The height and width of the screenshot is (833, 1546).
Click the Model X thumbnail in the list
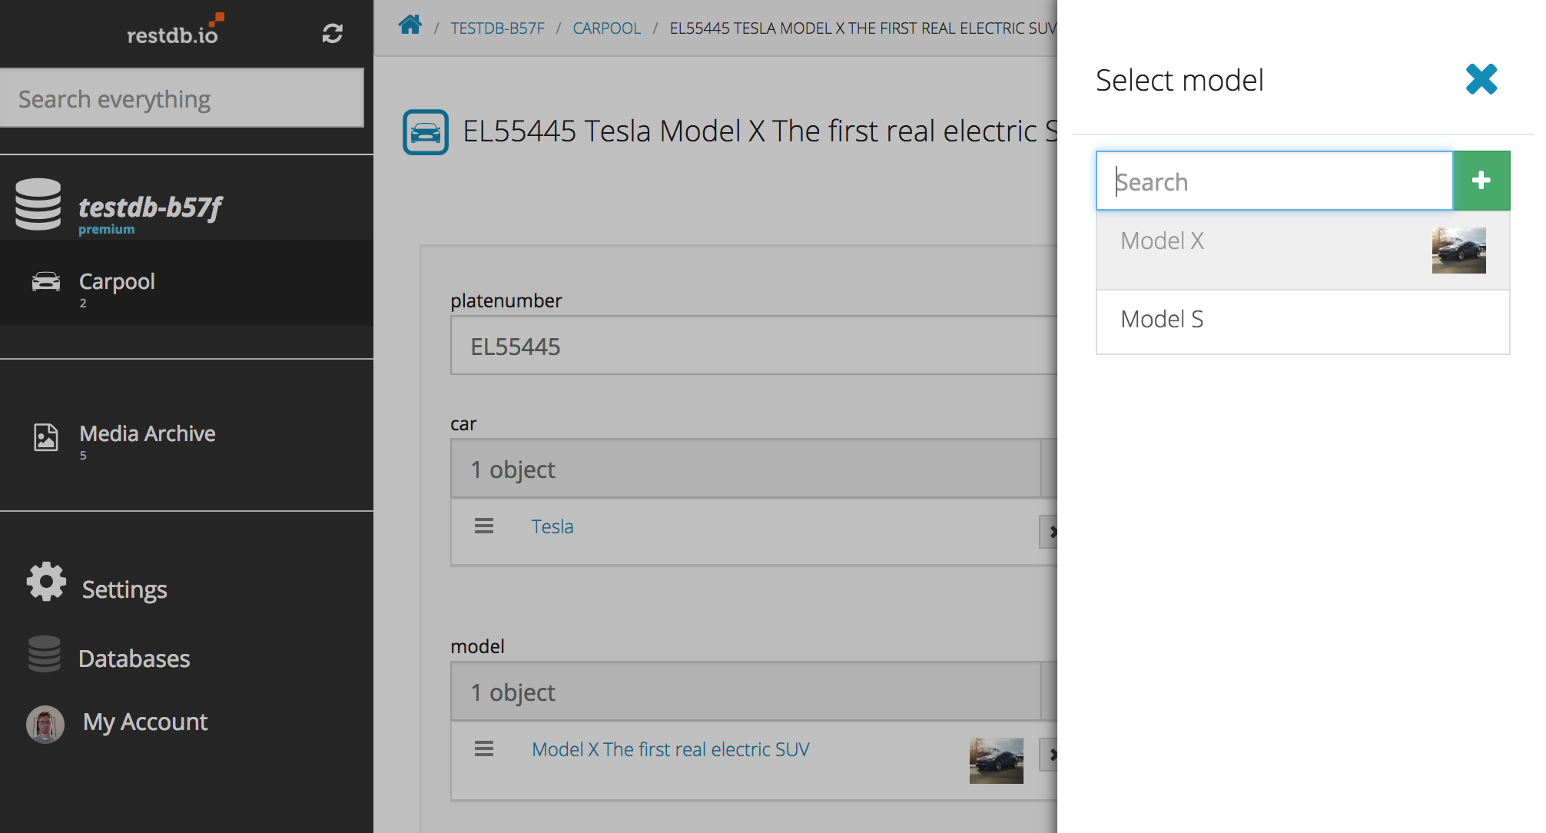[x=1458, y=251]
